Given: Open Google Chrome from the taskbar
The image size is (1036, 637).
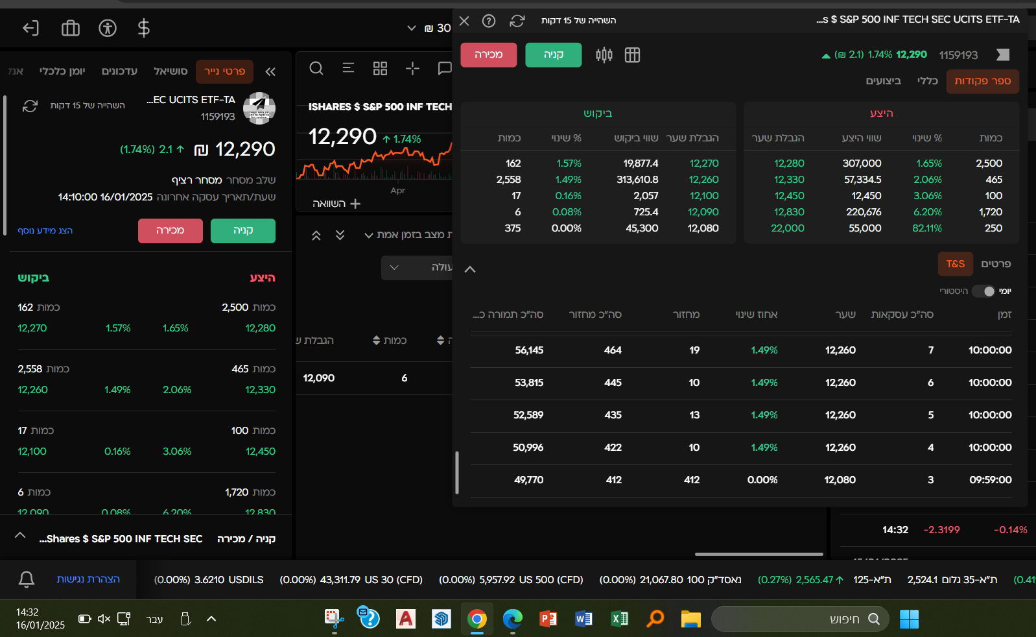Looking at the screenshot, I should (x=477, y=619).
